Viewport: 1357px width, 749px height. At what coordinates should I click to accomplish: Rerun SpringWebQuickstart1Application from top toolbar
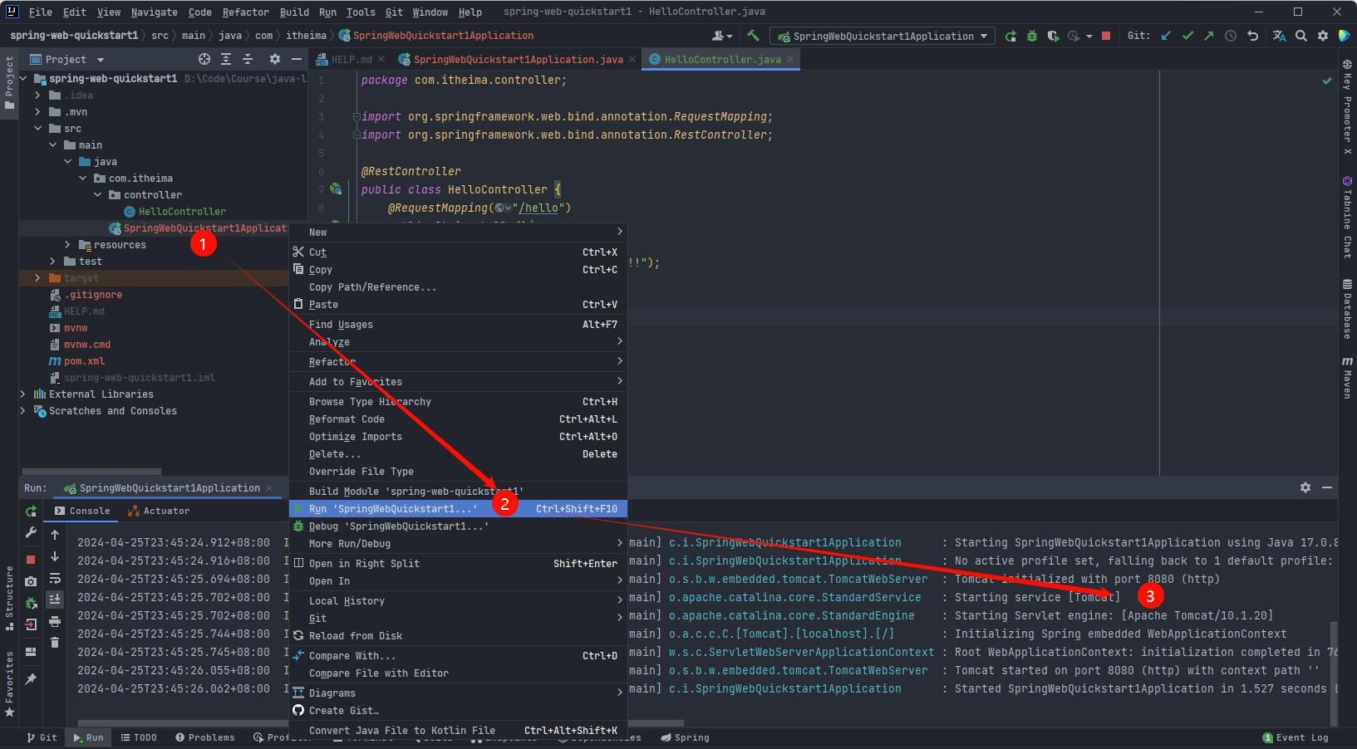pos(1010,36)
